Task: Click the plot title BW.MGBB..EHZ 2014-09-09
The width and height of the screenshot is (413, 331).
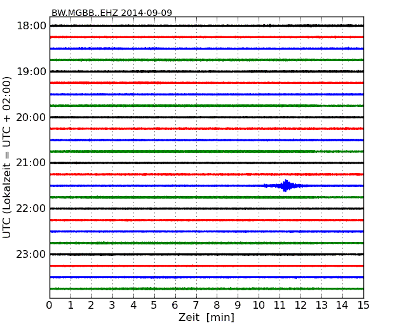Action: tap(112, 13)
